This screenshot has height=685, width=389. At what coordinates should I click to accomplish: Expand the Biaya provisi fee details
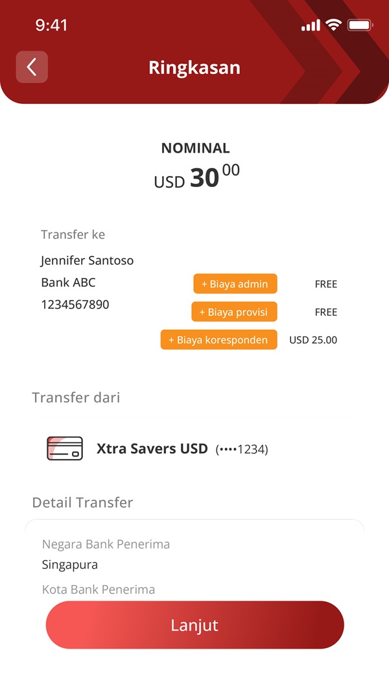(x=234, y=312)
